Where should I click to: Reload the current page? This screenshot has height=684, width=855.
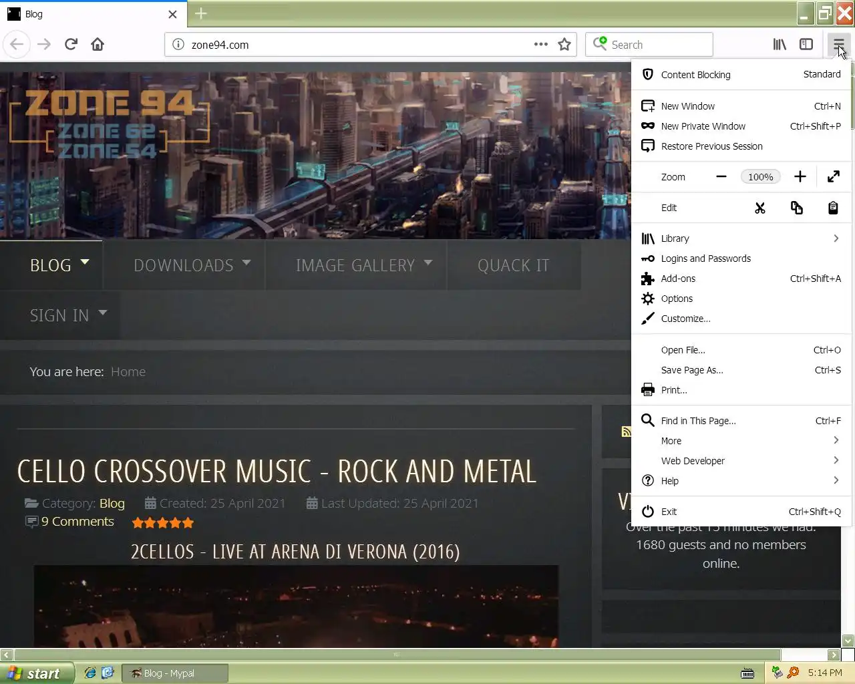(x=71, y=45)
